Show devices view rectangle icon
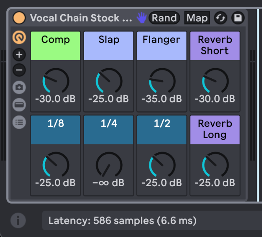Screen dimensions: 262x237 point(19,105)
